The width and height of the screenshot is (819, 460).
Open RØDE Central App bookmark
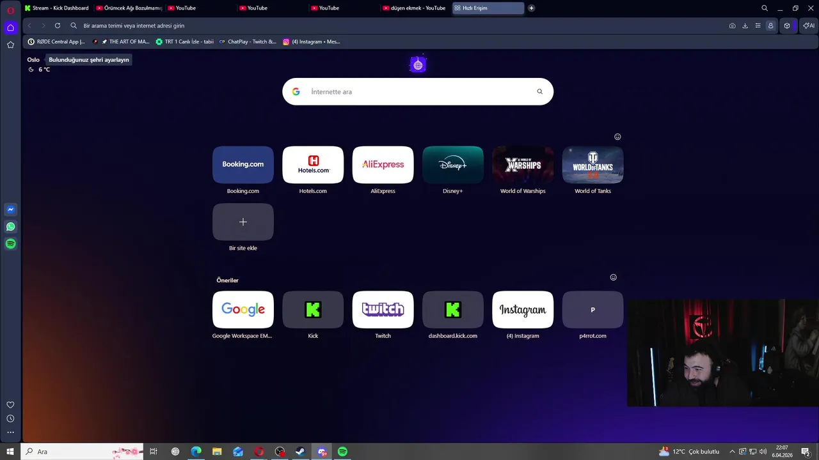tap(56, 42)
